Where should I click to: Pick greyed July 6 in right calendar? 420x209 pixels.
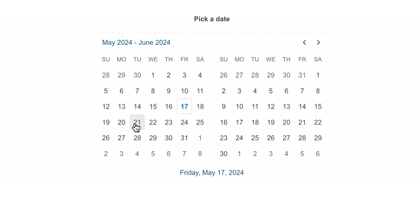tap(317, 154)
